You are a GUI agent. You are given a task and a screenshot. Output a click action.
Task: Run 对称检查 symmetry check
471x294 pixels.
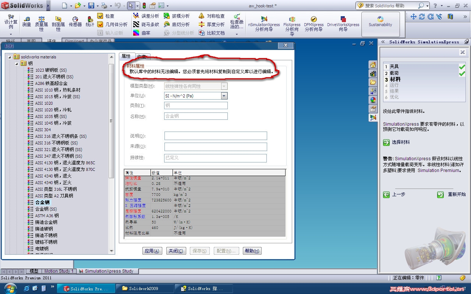coord(212,16)
